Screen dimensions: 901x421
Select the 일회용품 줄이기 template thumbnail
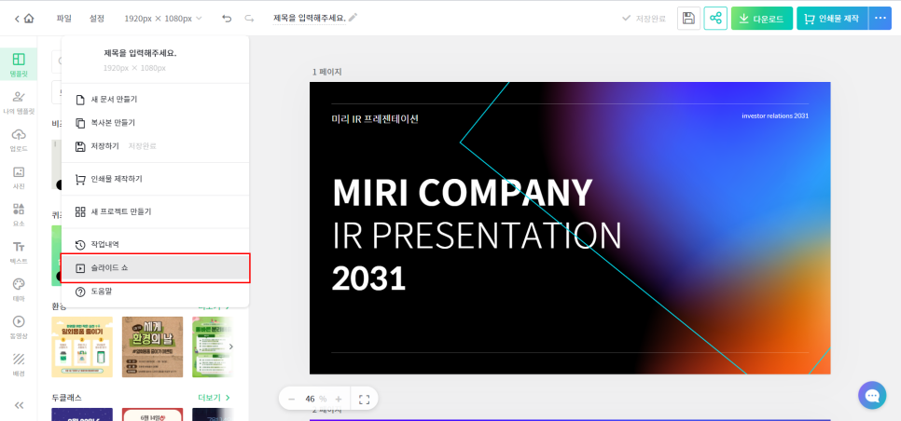pos(82,346)
